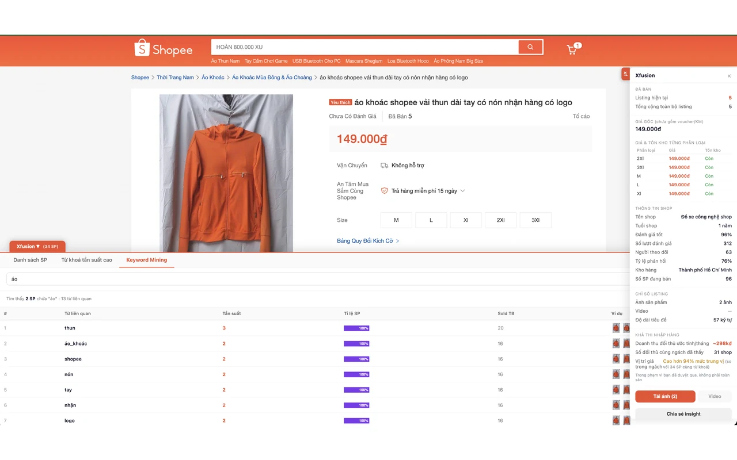
Task: Switch to Từ khoá tần suất cao tab
Action: pos(87,260)
